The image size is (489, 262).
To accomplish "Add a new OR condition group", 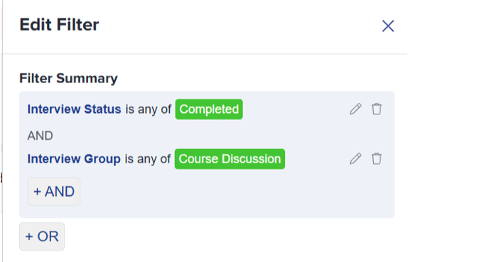I will coord(42,236).
